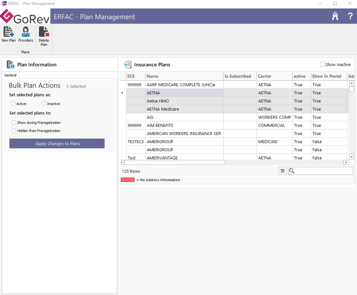Viewport: 357px width, 295px height.
Task: Click the MEDICAID carrier cell
Action: (x=274, y=141)
